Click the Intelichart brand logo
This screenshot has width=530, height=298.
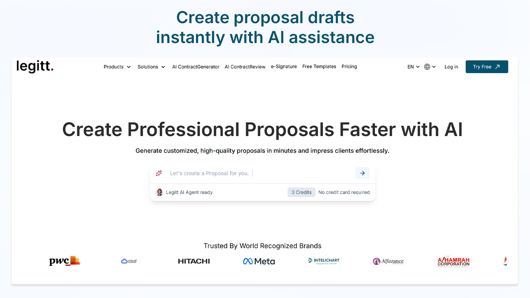323,261
